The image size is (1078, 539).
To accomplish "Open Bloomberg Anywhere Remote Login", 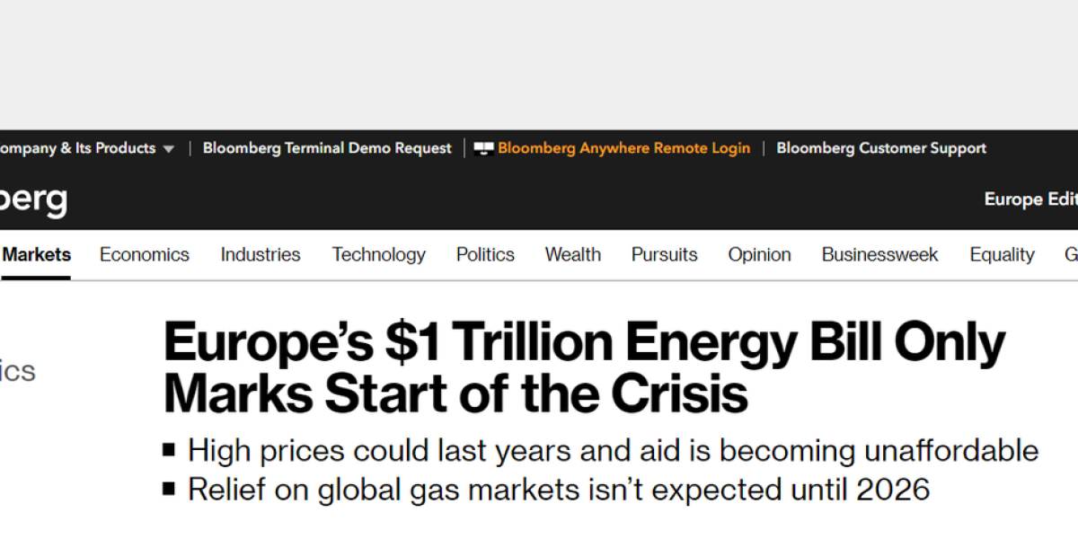I will coord(623,148).
